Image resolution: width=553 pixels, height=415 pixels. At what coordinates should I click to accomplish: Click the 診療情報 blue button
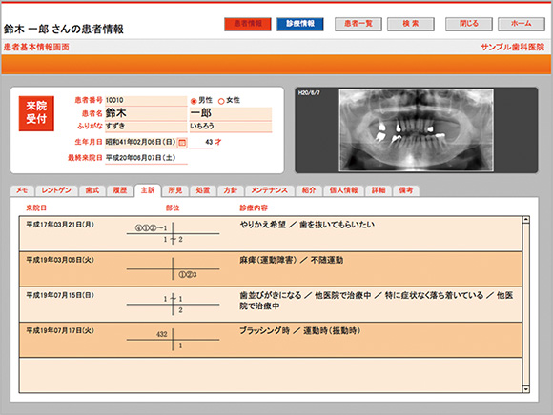coord(300,24)
